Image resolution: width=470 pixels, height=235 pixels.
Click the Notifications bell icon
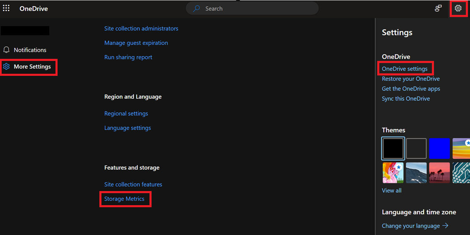(x=6, y=50)
